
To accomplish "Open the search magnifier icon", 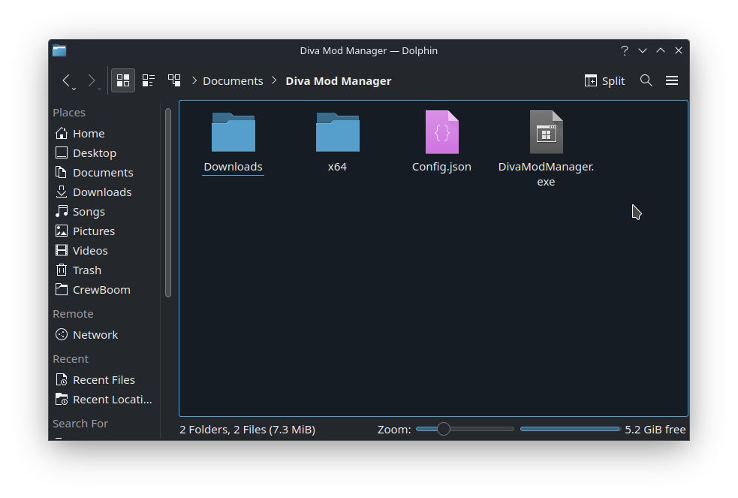I will 646,80.
